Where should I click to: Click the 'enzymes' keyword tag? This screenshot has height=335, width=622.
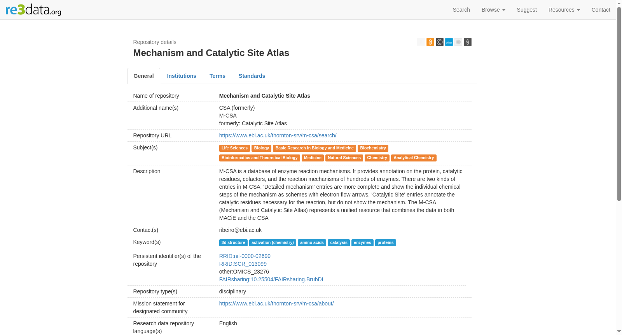(x=362, y=243)
